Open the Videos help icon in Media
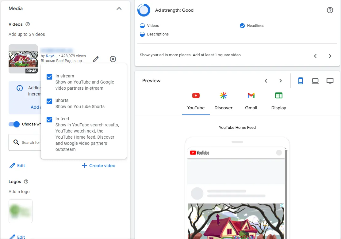 (x=28, y=24)
